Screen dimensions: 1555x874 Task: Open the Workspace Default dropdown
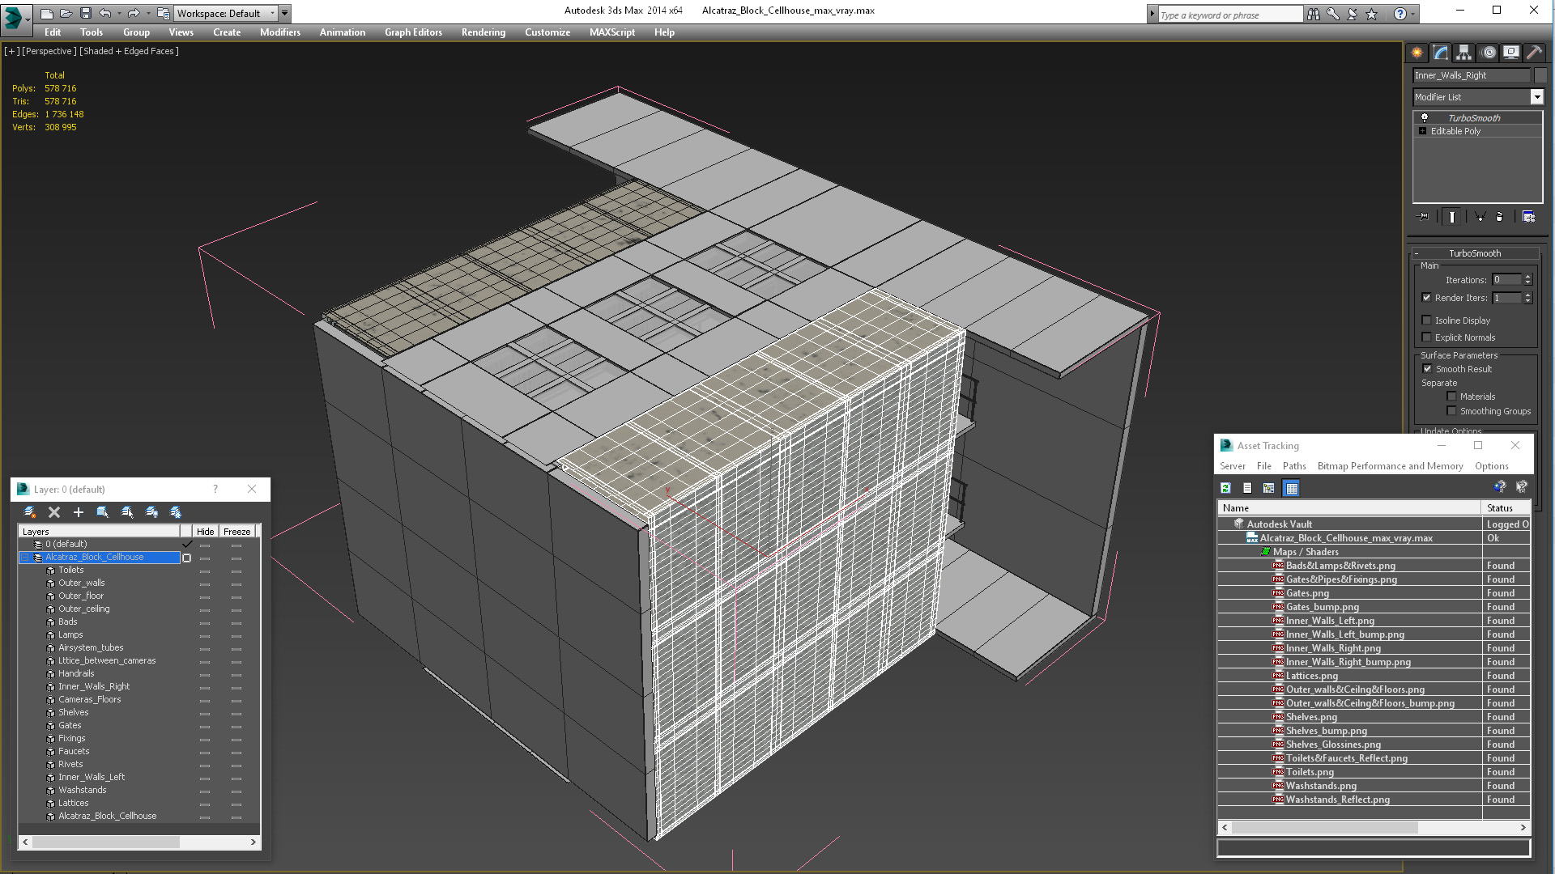point(227,14)
